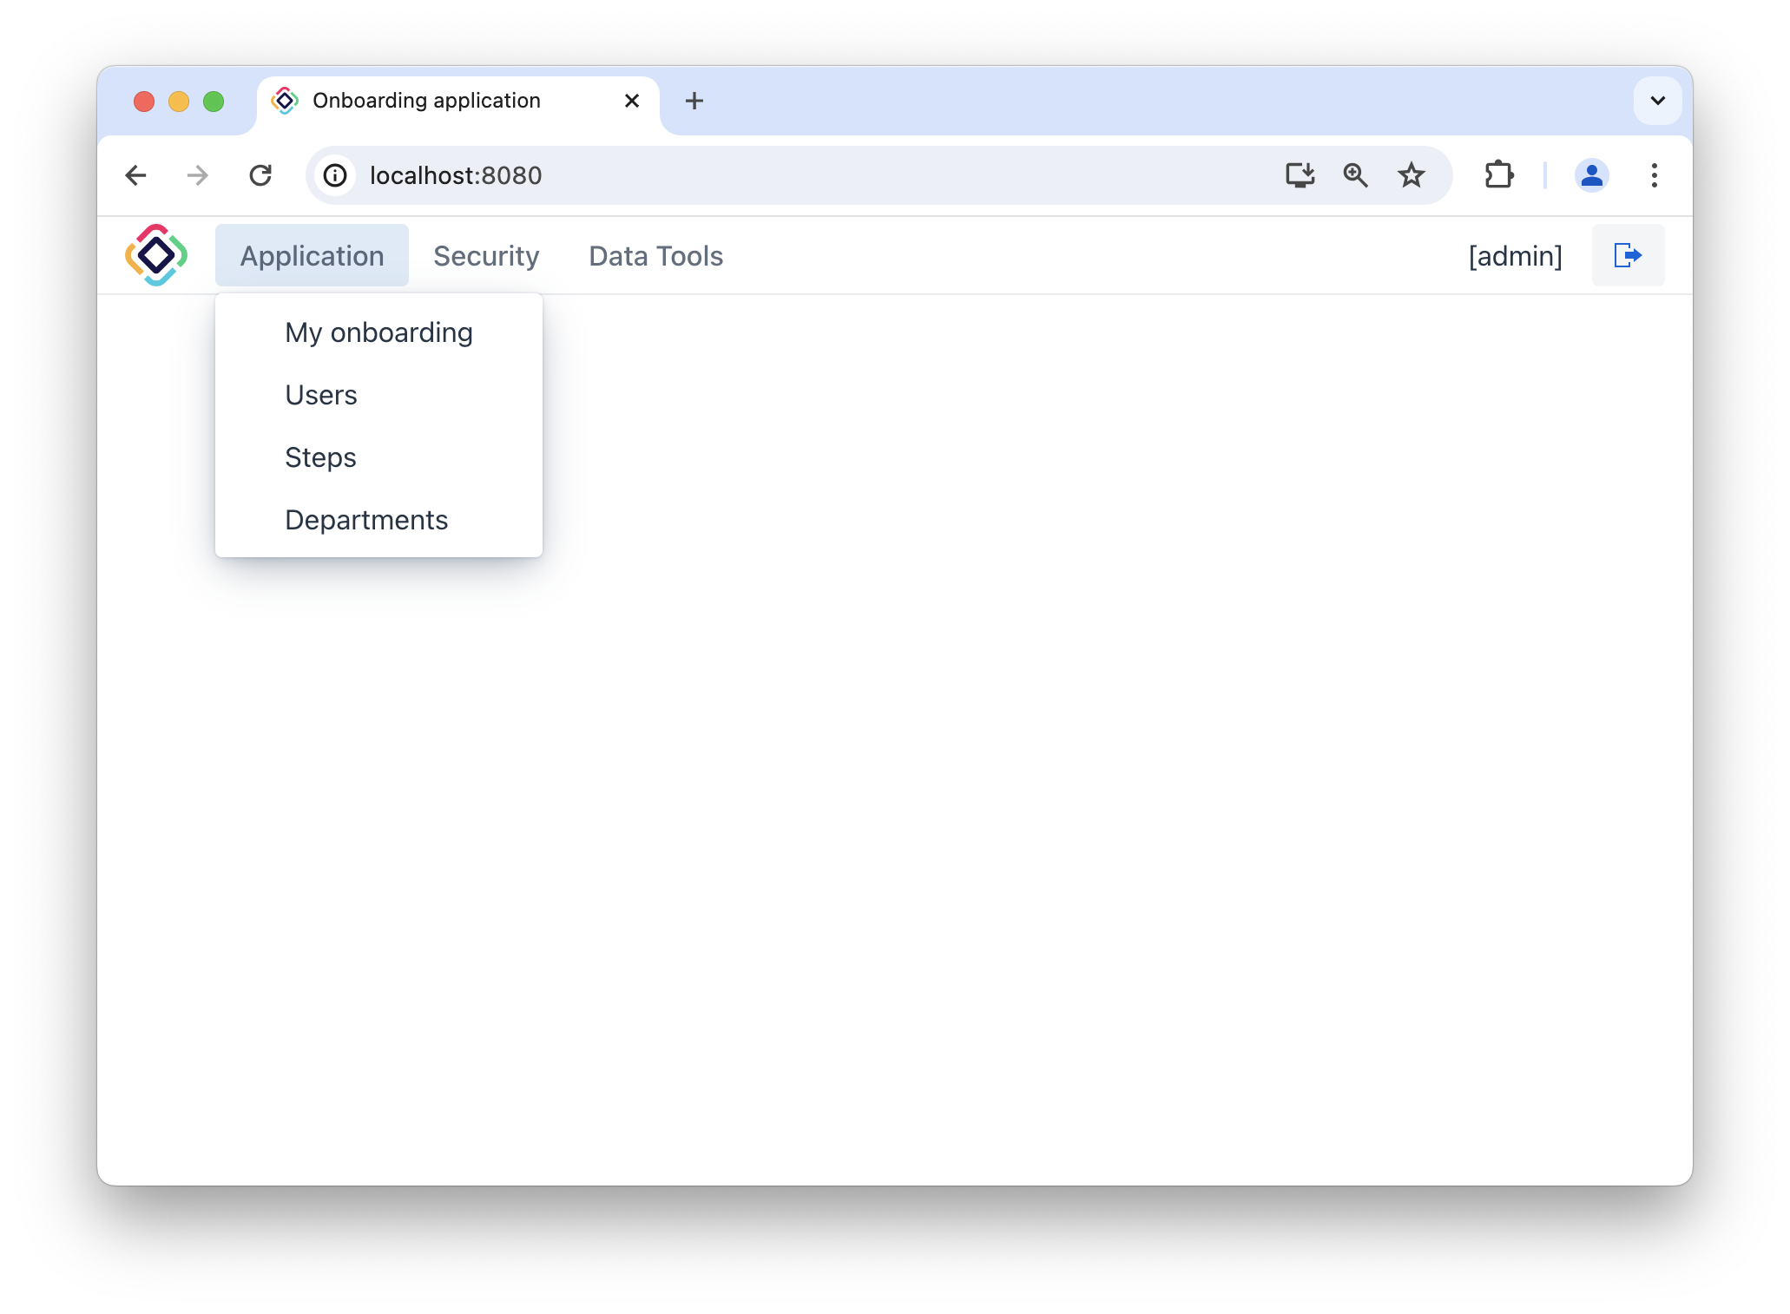Select Departments from Application menu
The height and width of the screenshot is (1314, 1790).
(367, 520)
